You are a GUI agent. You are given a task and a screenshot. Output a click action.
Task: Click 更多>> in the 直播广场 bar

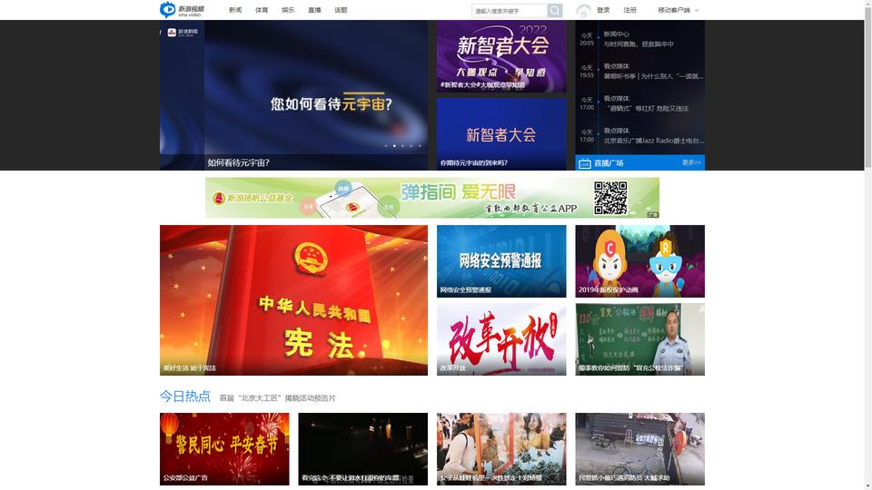(x=691, y=162)
